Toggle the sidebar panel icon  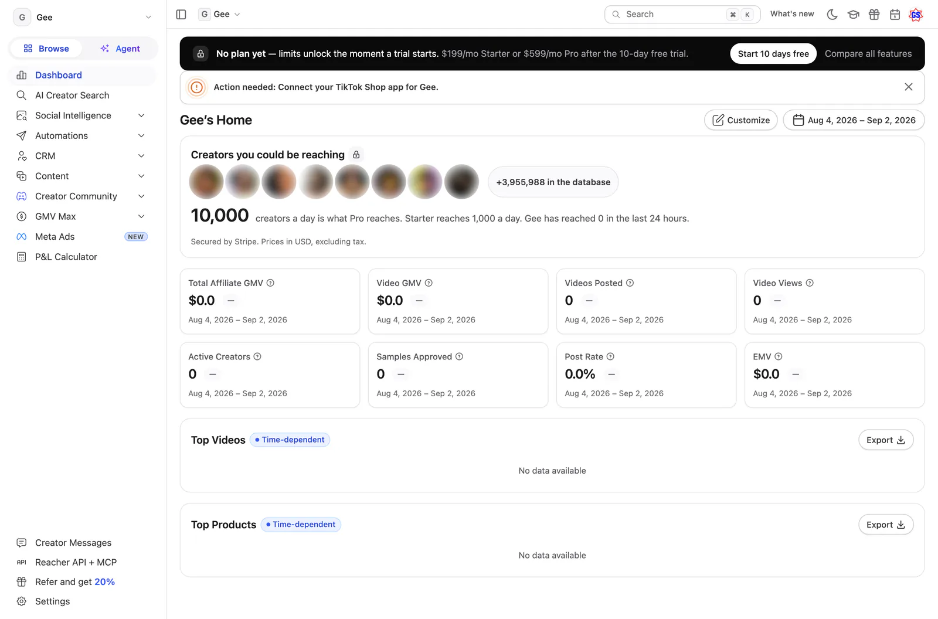pyautogui.click(x=181, y=14)
